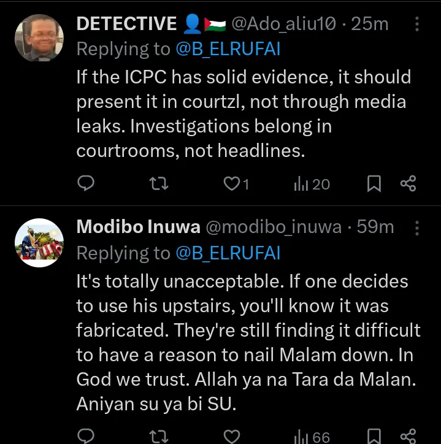Bookmark Modibo Inuwa's tweet
Image resolution: width=441 pixels, height=444 pixels.
[374, 437]
